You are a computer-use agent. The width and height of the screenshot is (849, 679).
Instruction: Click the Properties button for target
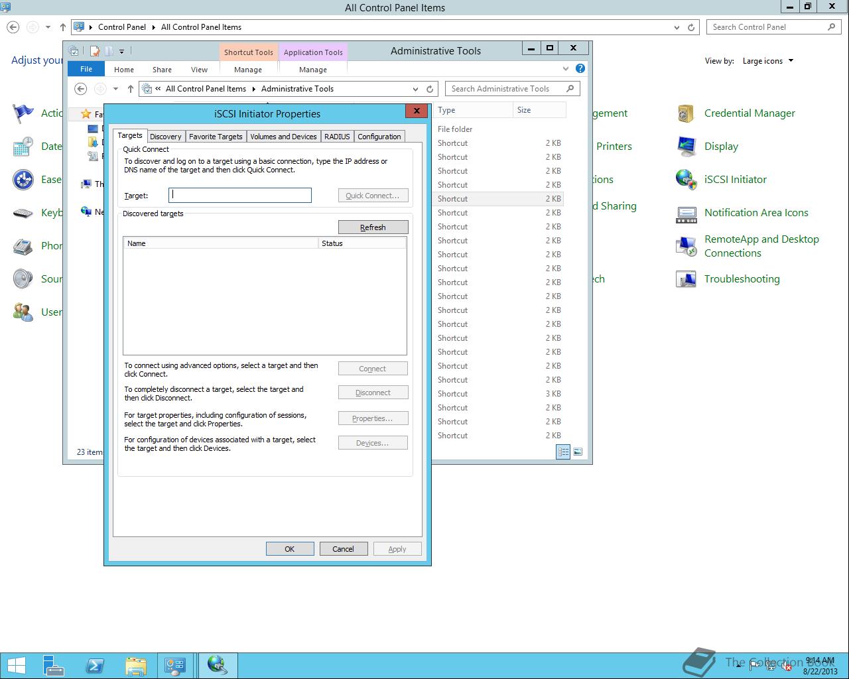pos(373,418)
